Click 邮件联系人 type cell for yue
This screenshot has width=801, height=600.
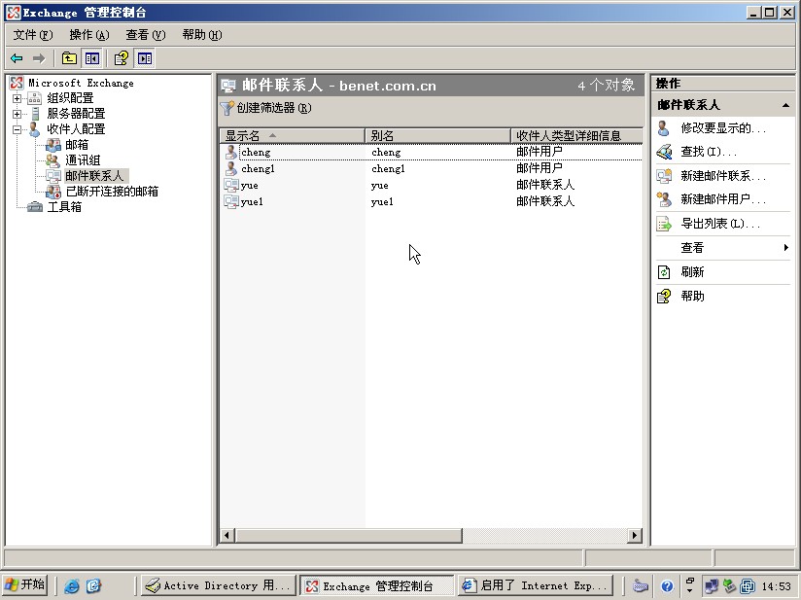click(x=545, y=185)
